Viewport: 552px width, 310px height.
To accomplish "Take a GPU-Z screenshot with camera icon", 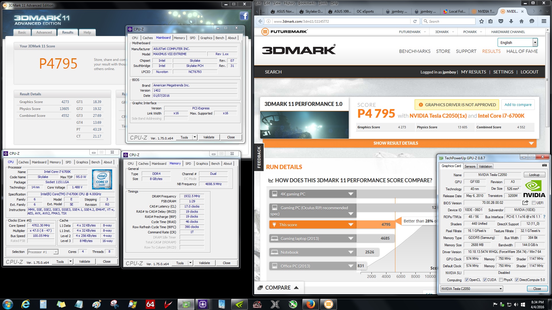I will [544, 166].
